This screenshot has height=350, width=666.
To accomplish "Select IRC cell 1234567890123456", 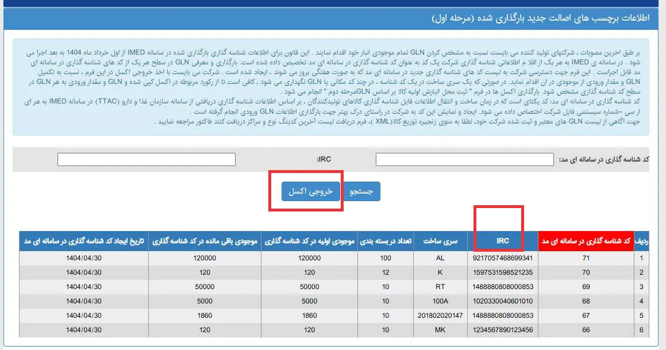I will [503, 330].
